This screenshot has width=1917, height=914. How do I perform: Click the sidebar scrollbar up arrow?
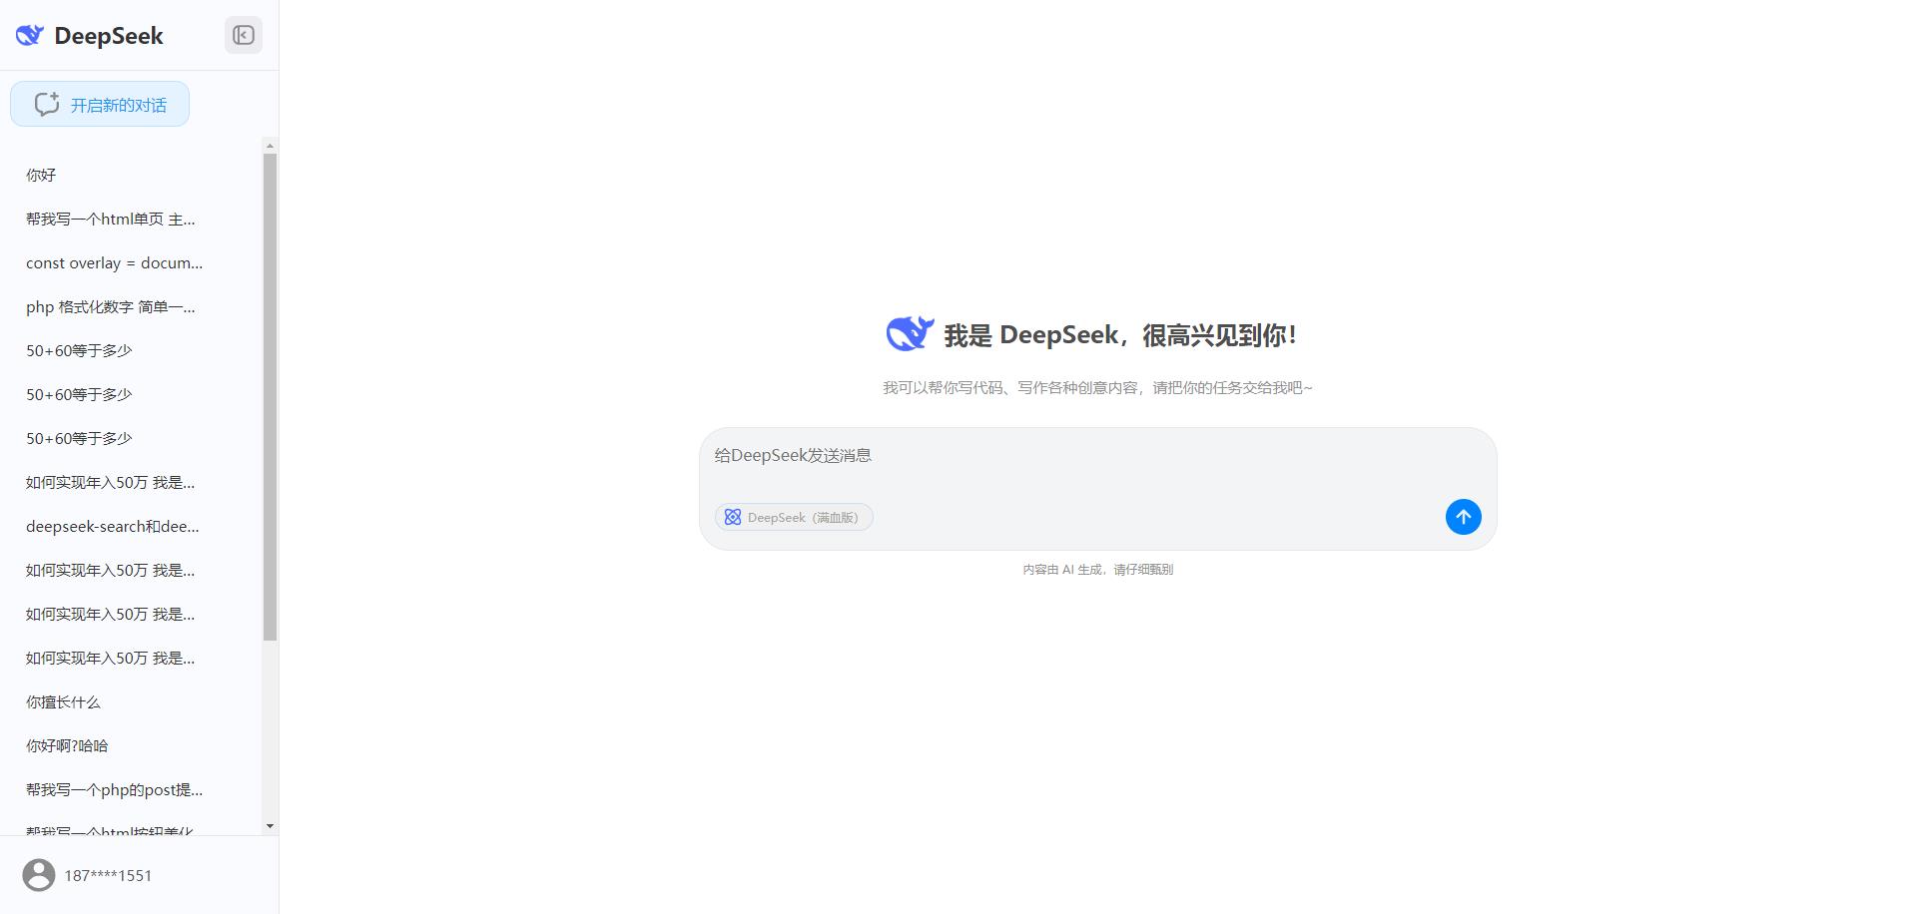(270, 146)
